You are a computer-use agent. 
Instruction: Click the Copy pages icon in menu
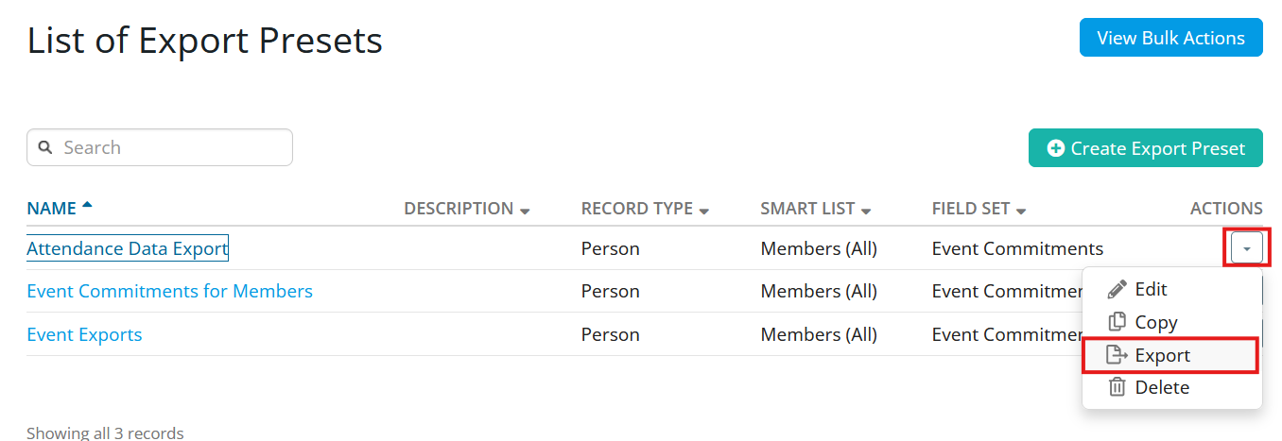tap(1117, 322)
